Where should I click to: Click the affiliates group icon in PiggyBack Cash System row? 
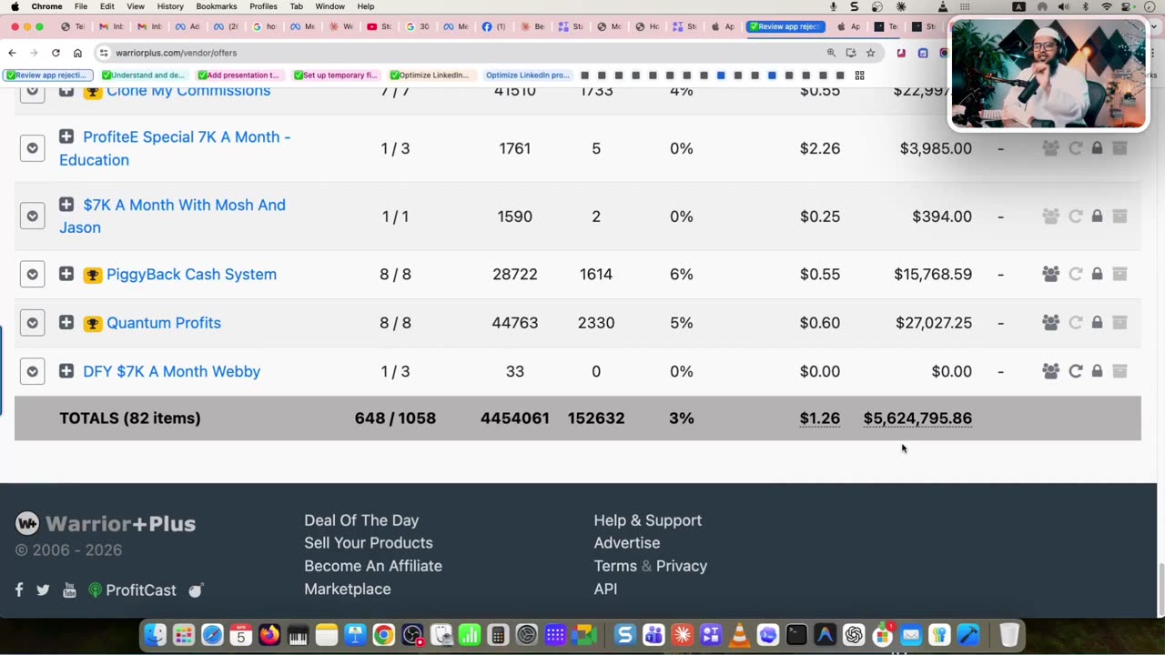pyautogui.click(x=1050, y=274)
